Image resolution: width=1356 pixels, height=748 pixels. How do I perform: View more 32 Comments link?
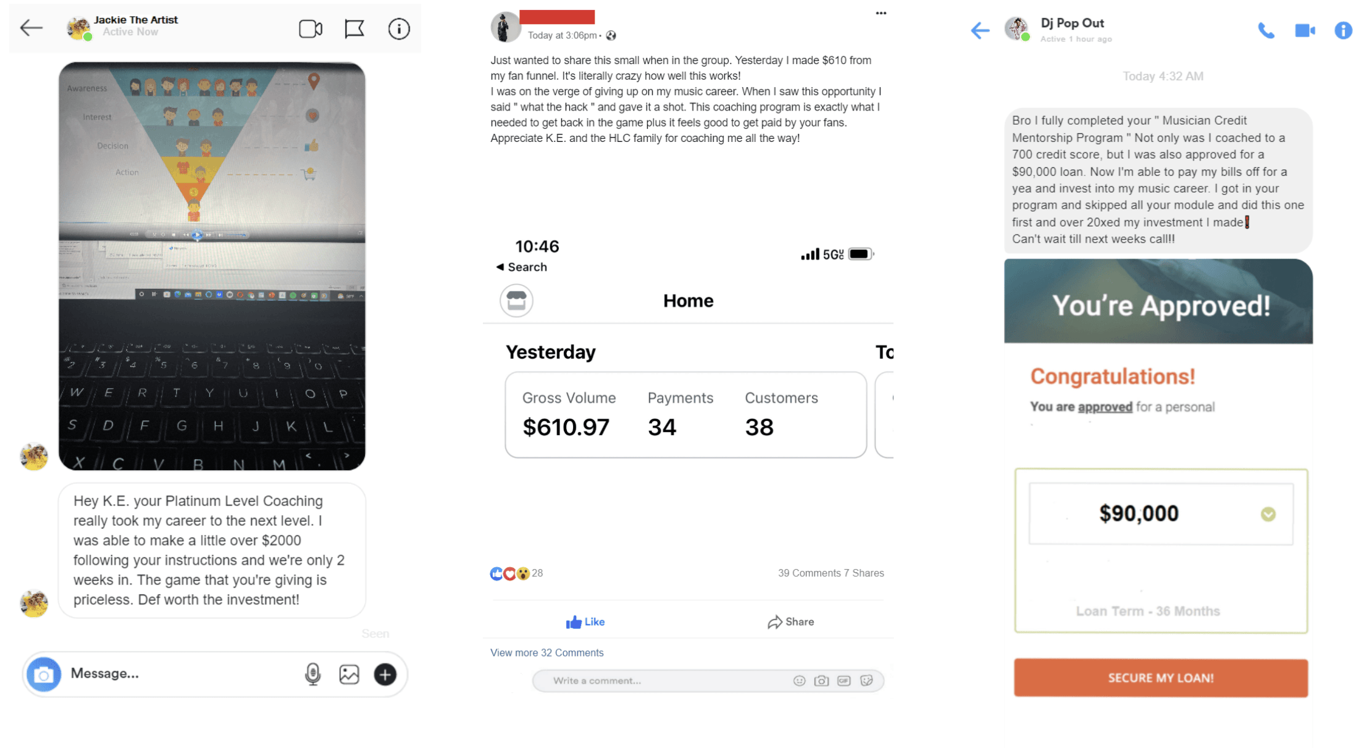[547, 652]
